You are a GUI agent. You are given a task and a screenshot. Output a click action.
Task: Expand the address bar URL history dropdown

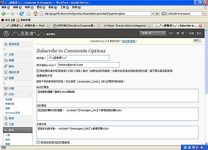point(153,14)
